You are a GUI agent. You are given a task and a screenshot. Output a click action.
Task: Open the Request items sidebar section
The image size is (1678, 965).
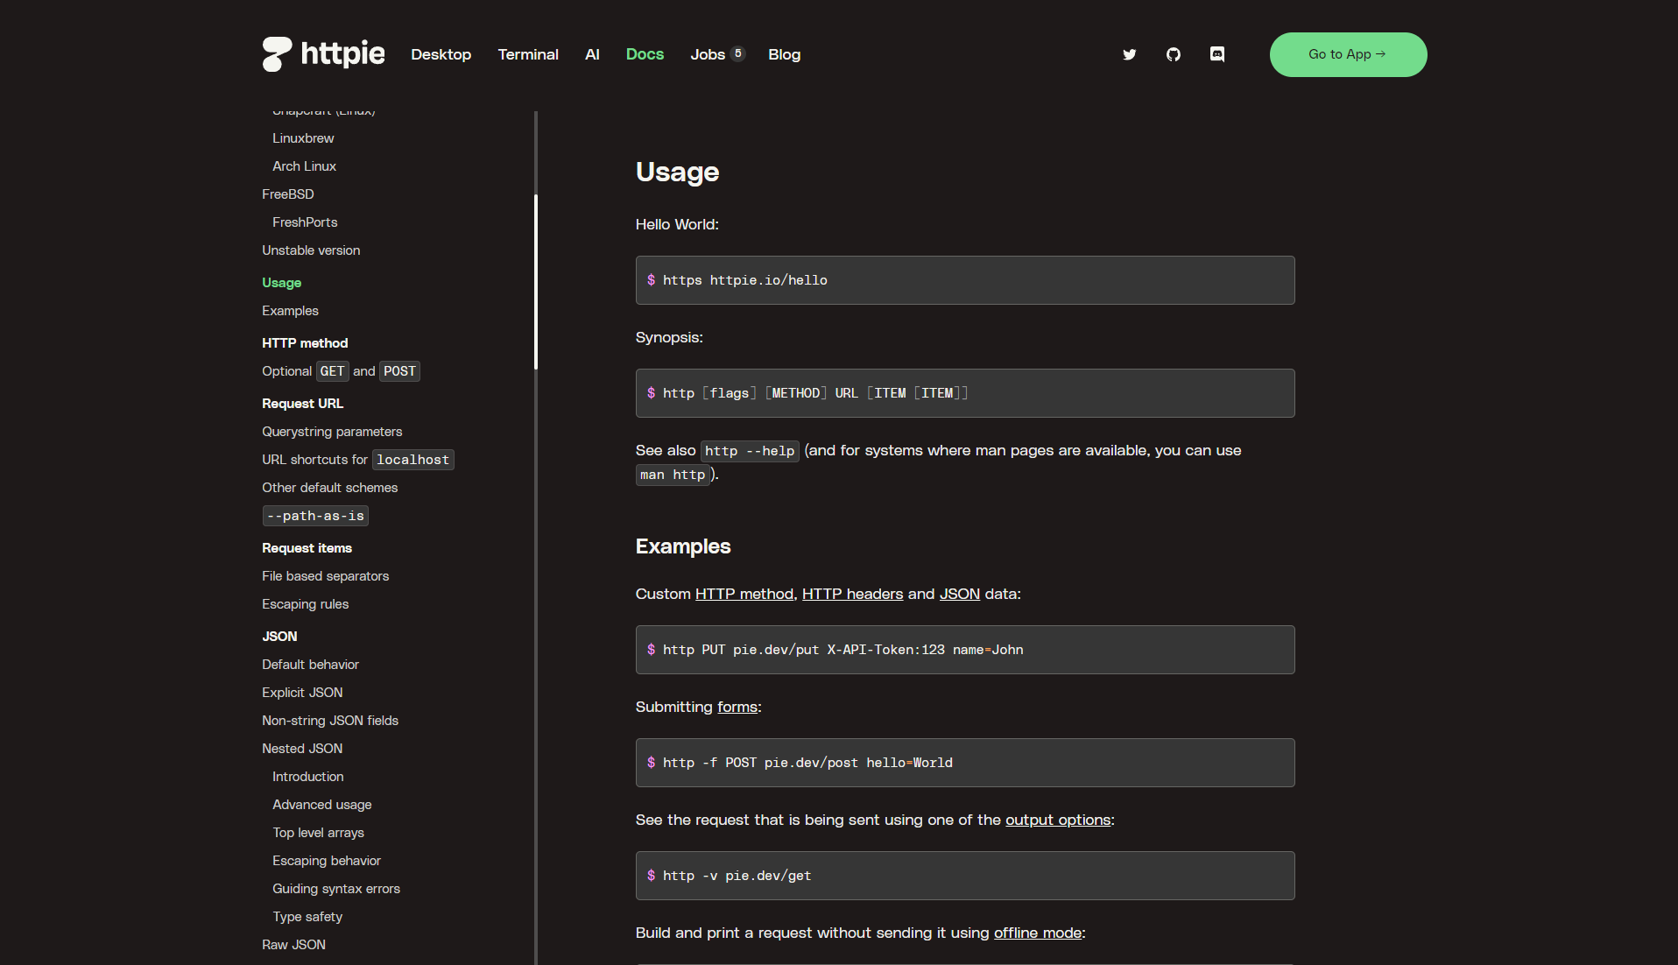pos(307,548)
